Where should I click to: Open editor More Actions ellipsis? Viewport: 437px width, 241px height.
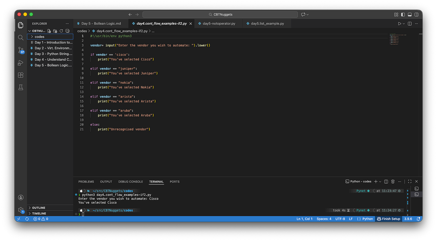(x=417, y=23)
